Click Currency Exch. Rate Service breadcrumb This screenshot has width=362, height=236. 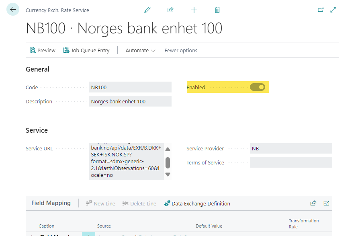tap(57, 10)
